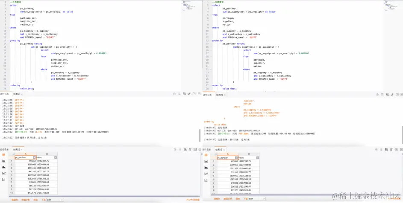Click vertical scrollbar of inner-table log panel
Screen dimensions: 403x203
402,134
